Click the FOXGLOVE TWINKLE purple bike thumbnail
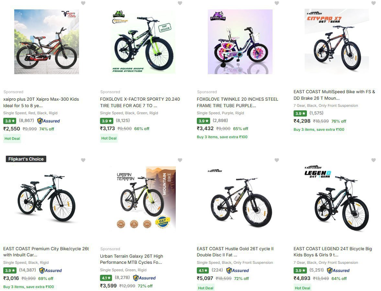The height and width of the screenshot is (291, 381). pos(240,41)
